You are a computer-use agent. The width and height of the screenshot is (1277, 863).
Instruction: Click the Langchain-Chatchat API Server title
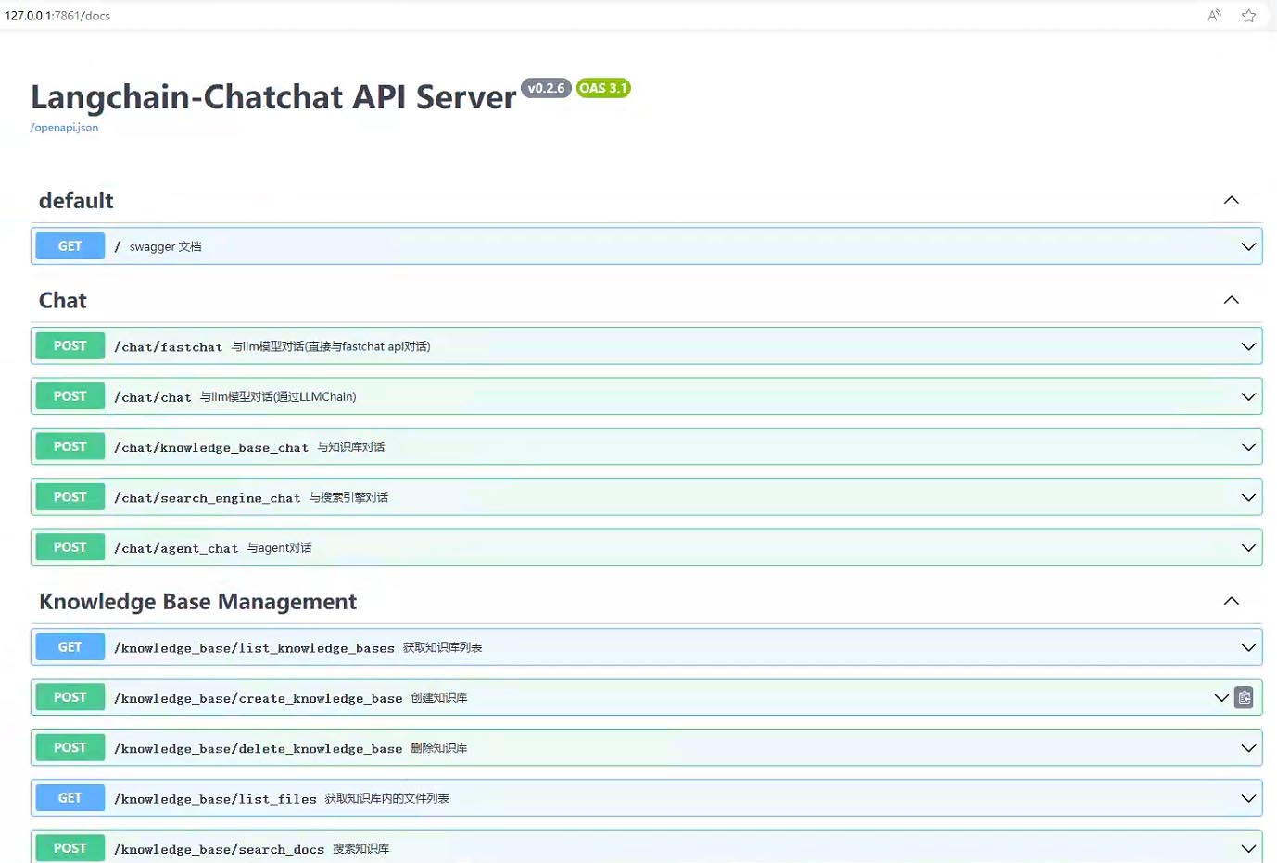(x=274, y=97)
